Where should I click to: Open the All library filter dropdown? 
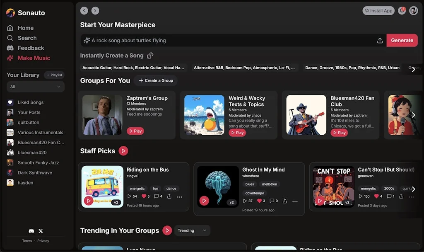35,87
